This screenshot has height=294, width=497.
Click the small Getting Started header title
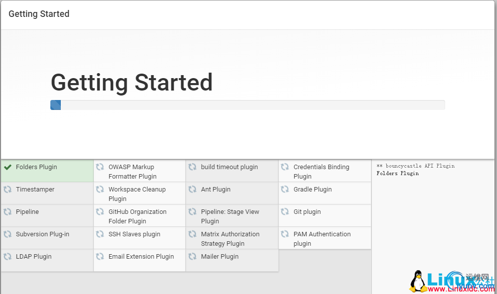click(x=39, y=14)
